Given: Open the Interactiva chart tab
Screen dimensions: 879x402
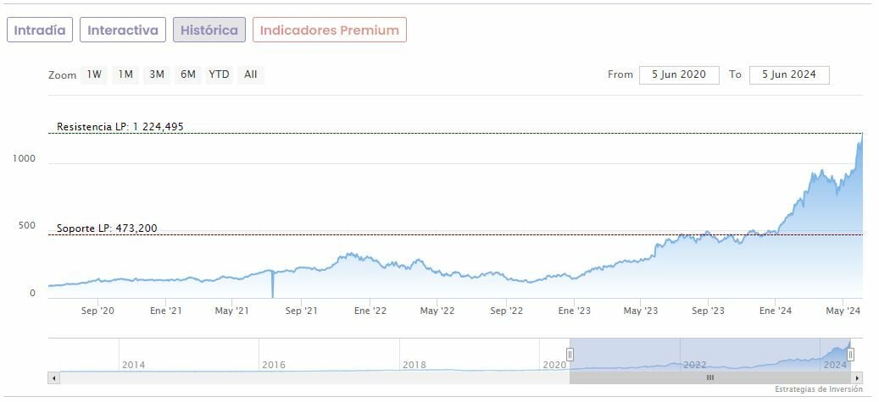Looking at the screenshot, I should pyautogui.click(x=123, y=30).
